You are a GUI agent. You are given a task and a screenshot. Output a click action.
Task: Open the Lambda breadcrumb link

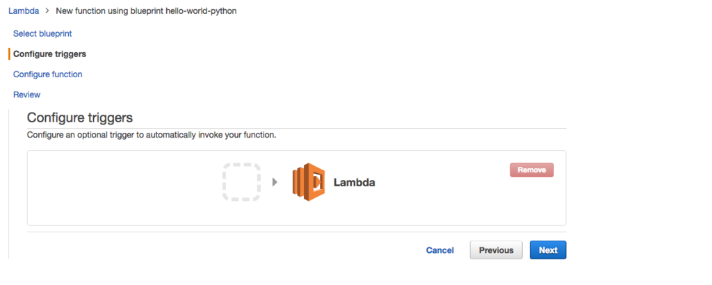tap(24, 11)
